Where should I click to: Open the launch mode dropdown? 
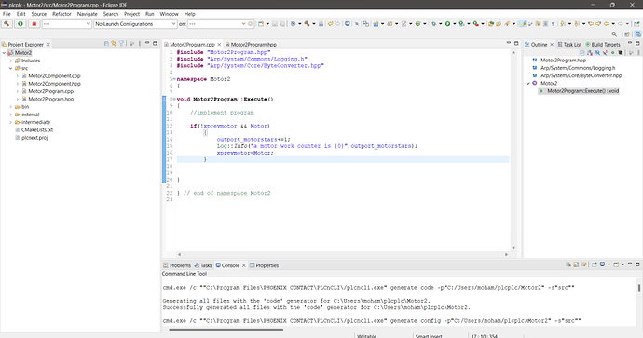[x=66, y=24]
